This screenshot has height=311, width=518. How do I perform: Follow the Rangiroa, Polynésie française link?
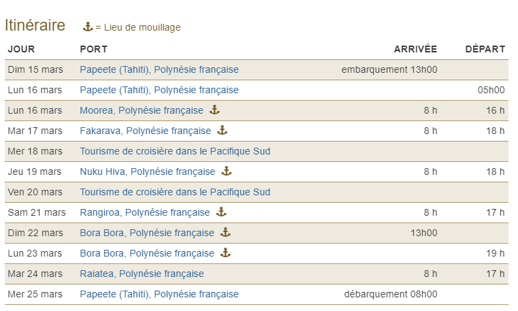point(145,212)
